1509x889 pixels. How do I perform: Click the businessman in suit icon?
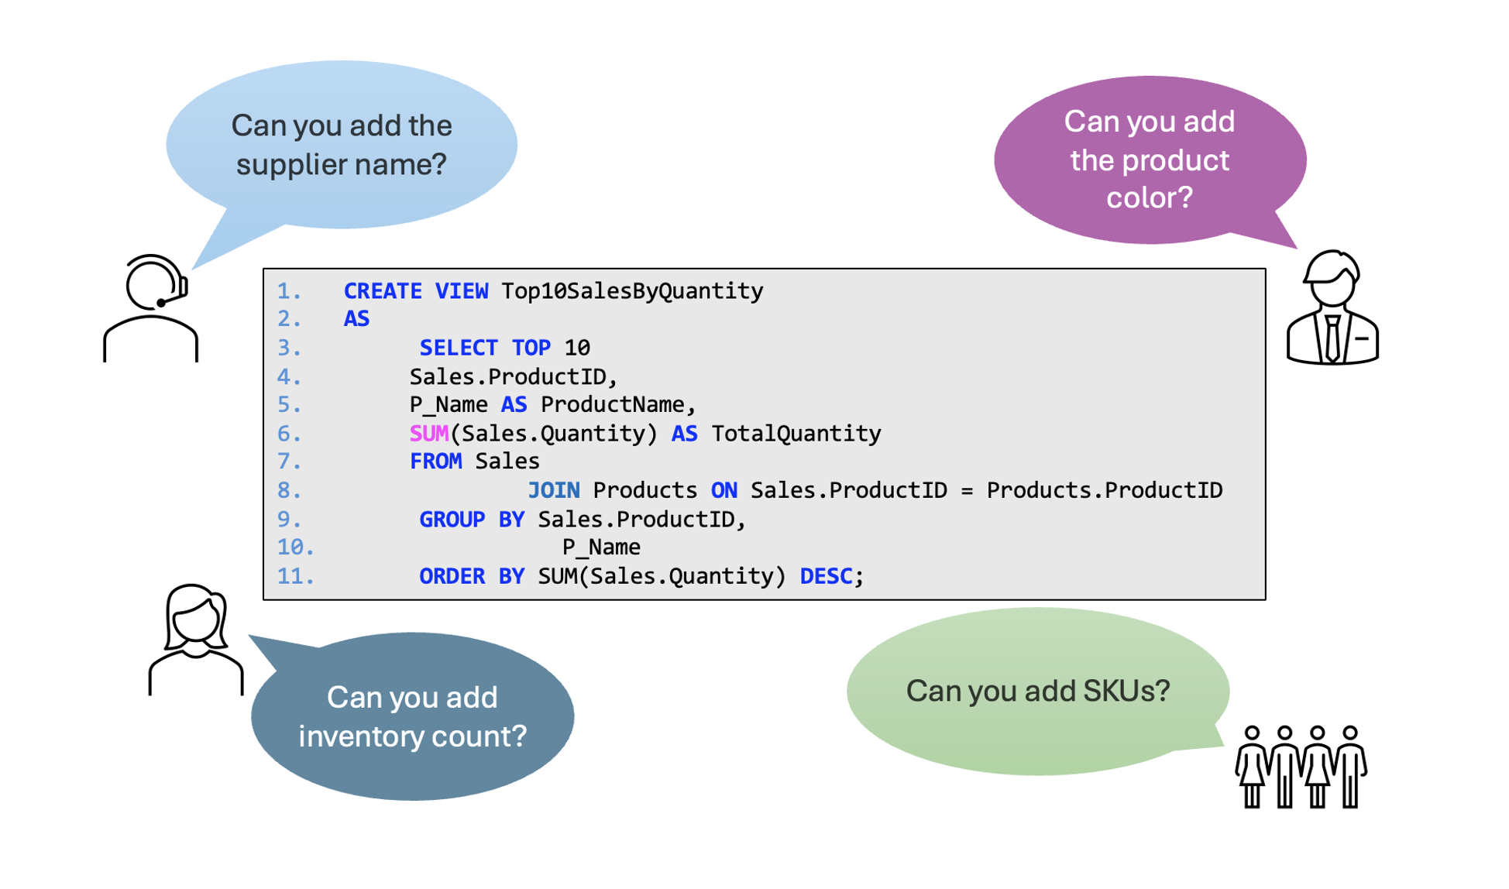1332,307
